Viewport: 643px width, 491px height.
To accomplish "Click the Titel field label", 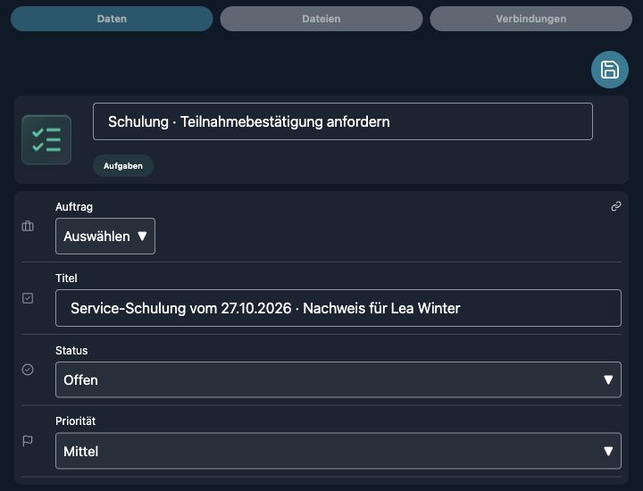I will [66, 279].
